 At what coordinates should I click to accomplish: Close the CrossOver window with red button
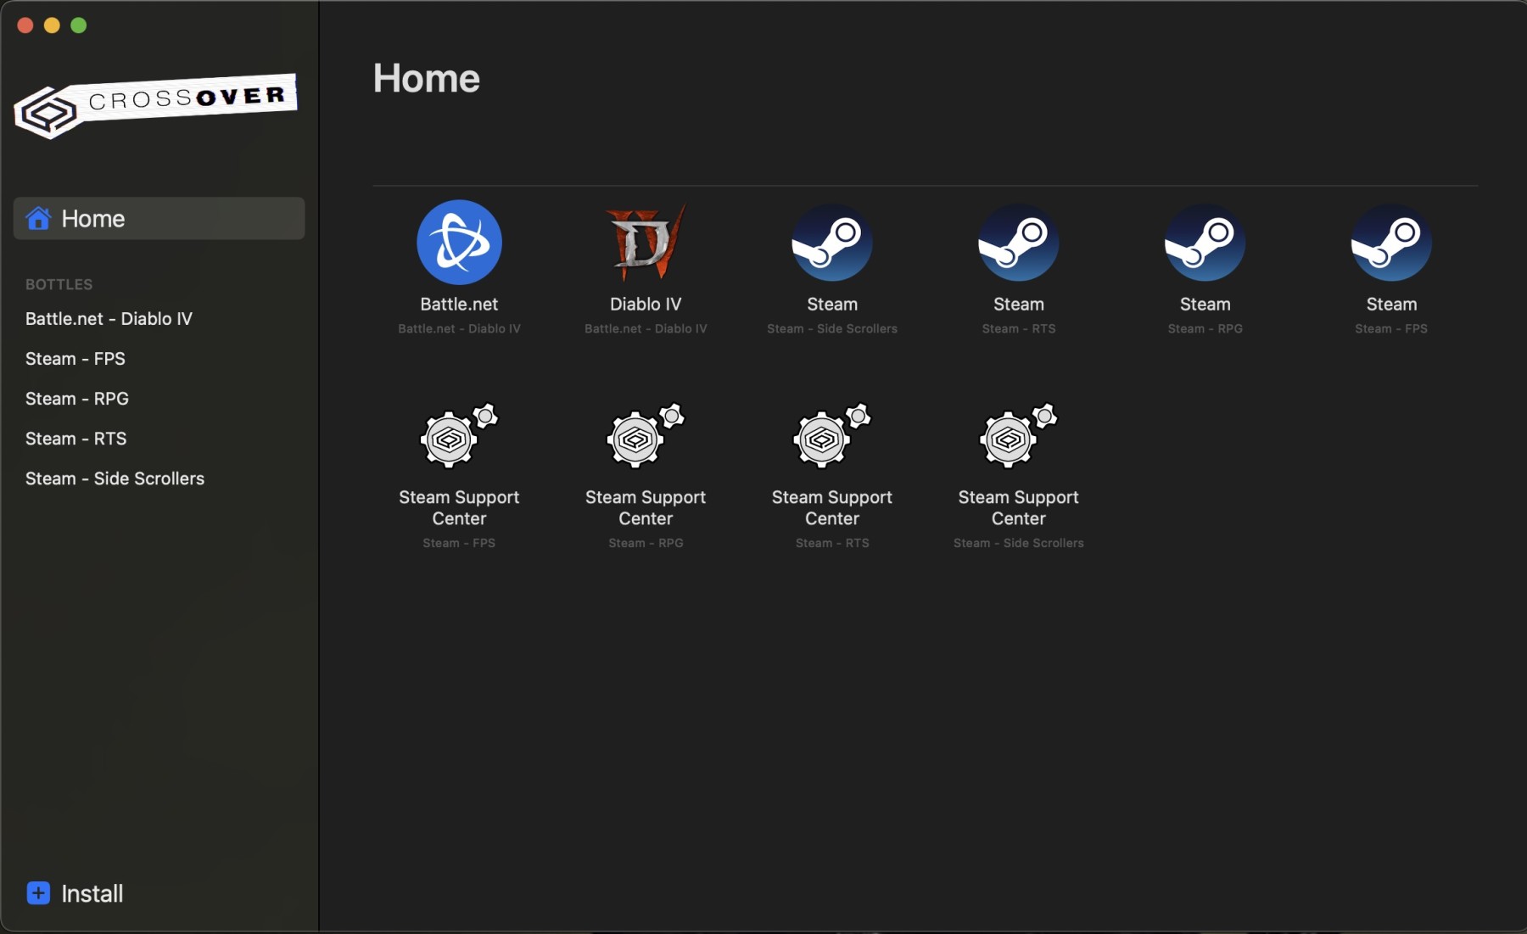pos(25,25)
